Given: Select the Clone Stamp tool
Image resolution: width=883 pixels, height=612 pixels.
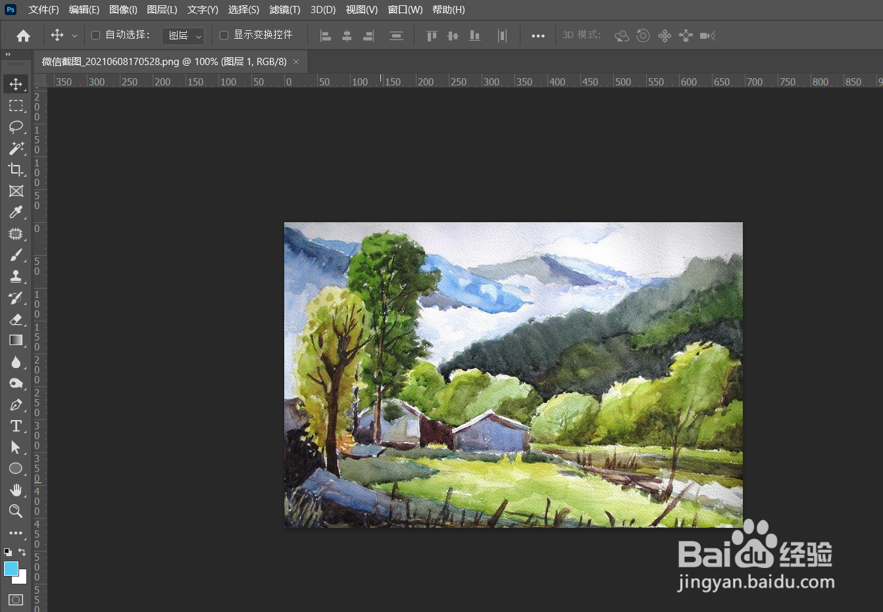Looking at the screenshot, I should pos(16,276).
